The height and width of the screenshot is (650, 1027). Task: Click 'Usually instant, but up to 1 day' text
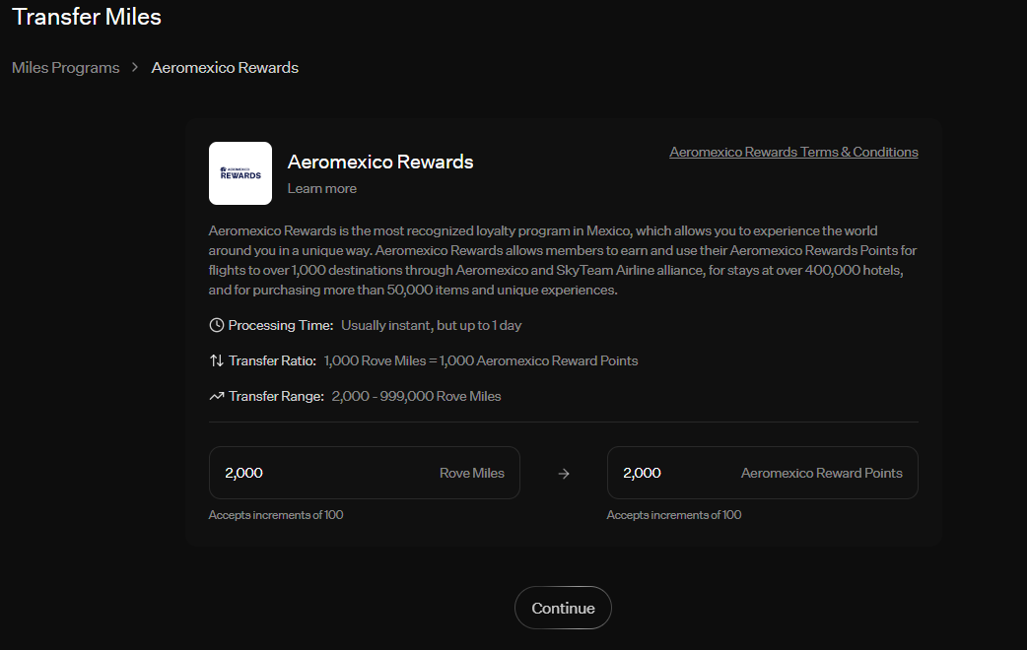431,325
